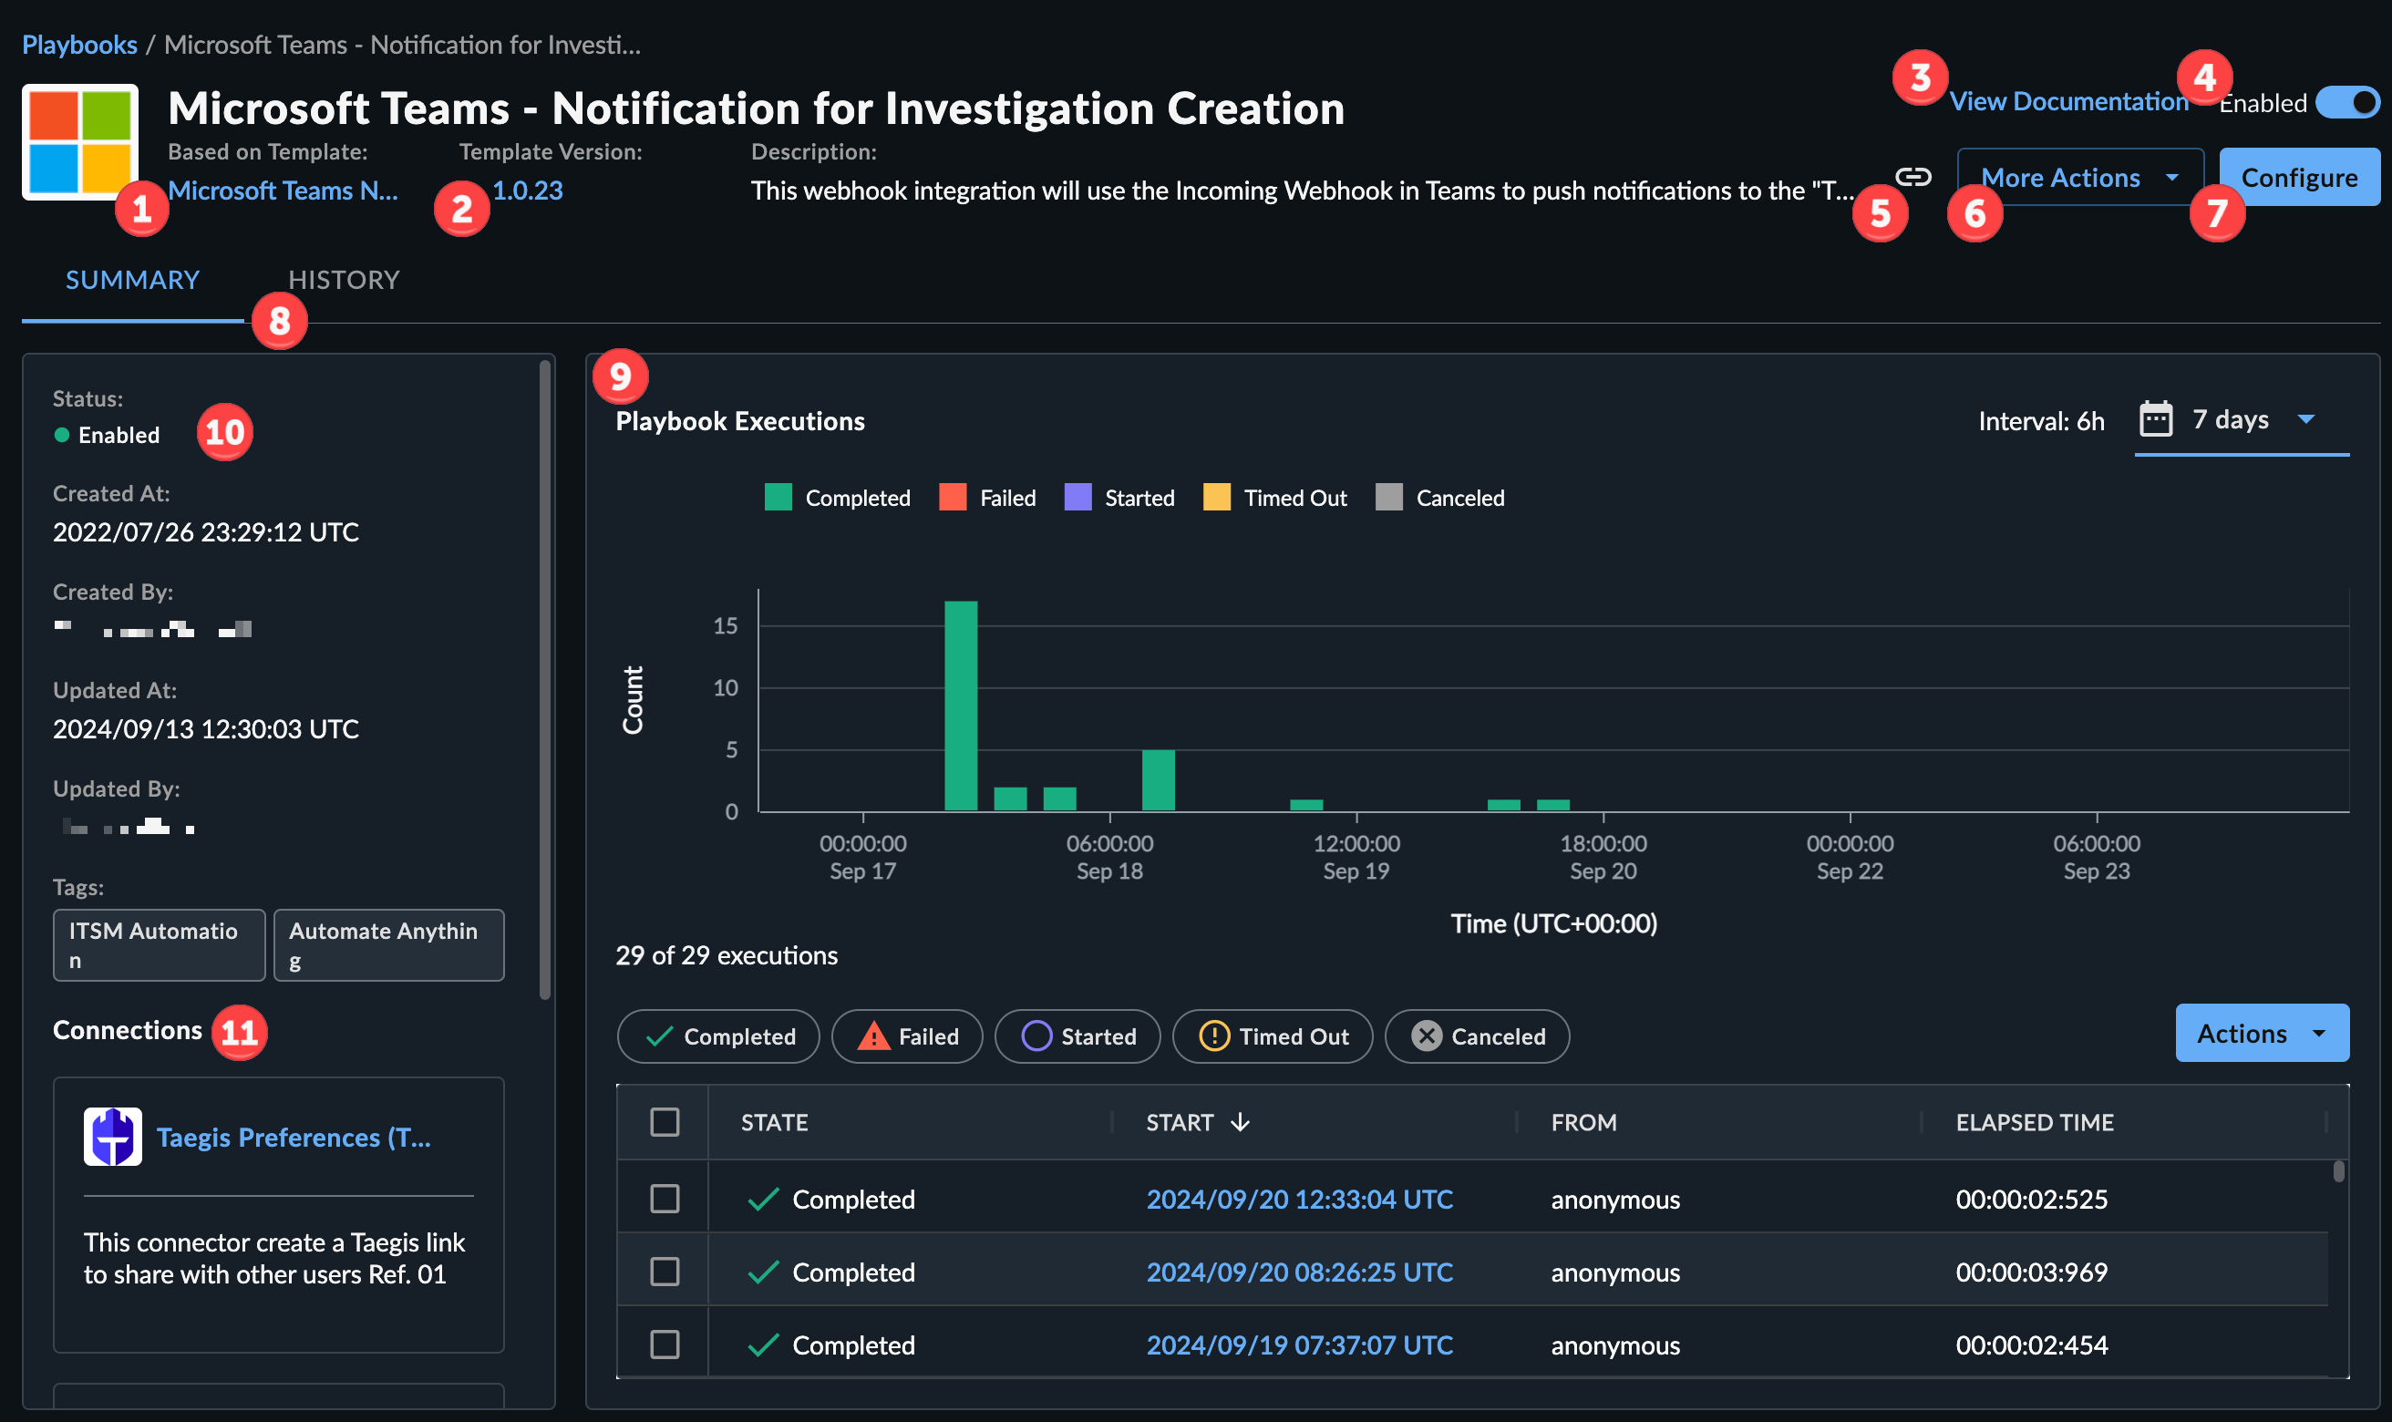Click the Automate Anything tag
Screen dimensions: 2392x1422
click(389, 944)
